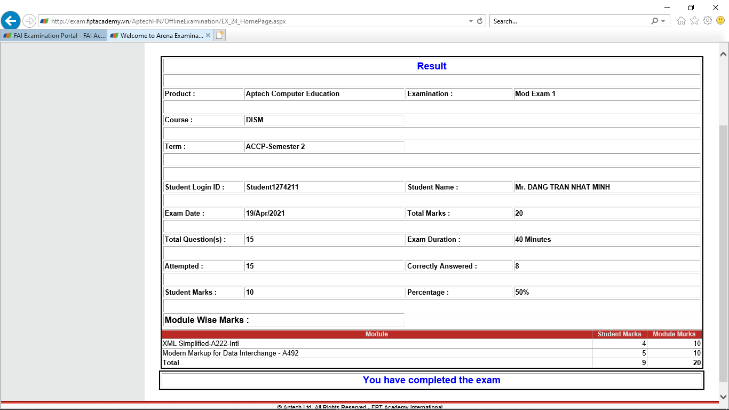Click the vertical scrollbar thumb
Image resolution: width=729 pixels, height=410 pixels.
tap(724, 254)
